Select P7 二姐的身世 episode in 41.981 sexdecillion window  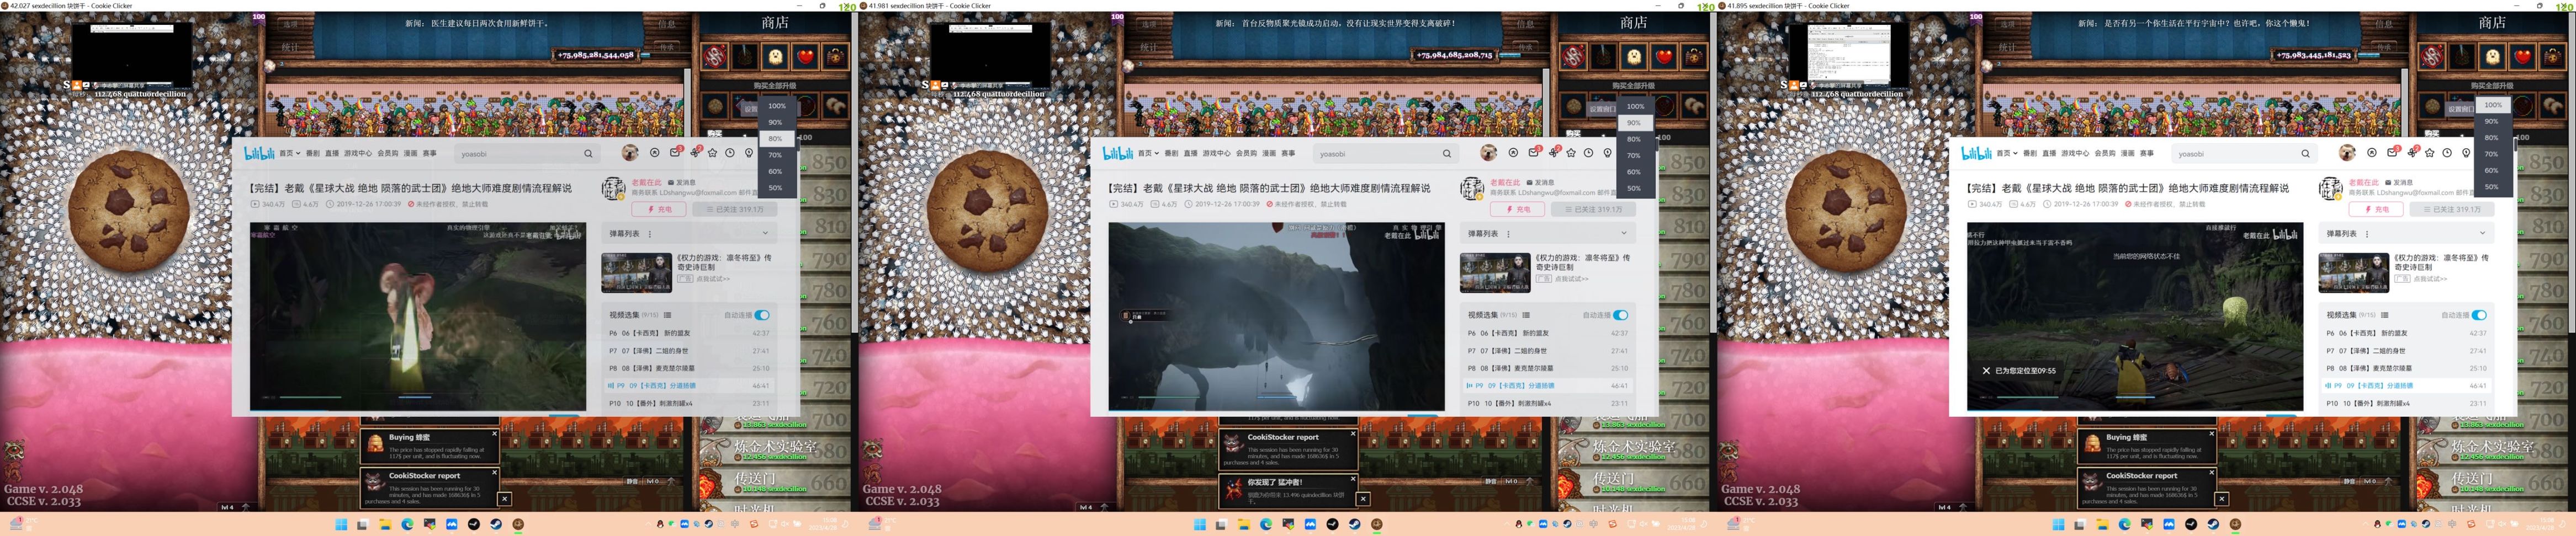pos(1547,351)
